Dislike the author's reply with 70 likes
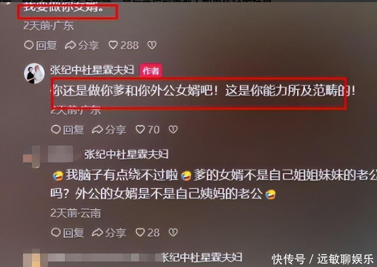The image size is (377, 267). (x=173, y=129)
